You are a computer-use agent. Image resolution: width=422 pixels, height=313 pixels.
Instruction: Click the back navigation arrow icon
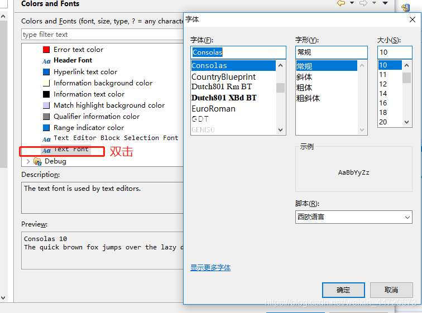click(341, 3)
